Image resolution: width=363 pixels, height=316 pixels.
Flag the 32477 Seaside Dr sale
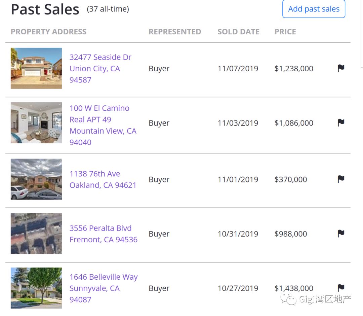click(341, 68)
